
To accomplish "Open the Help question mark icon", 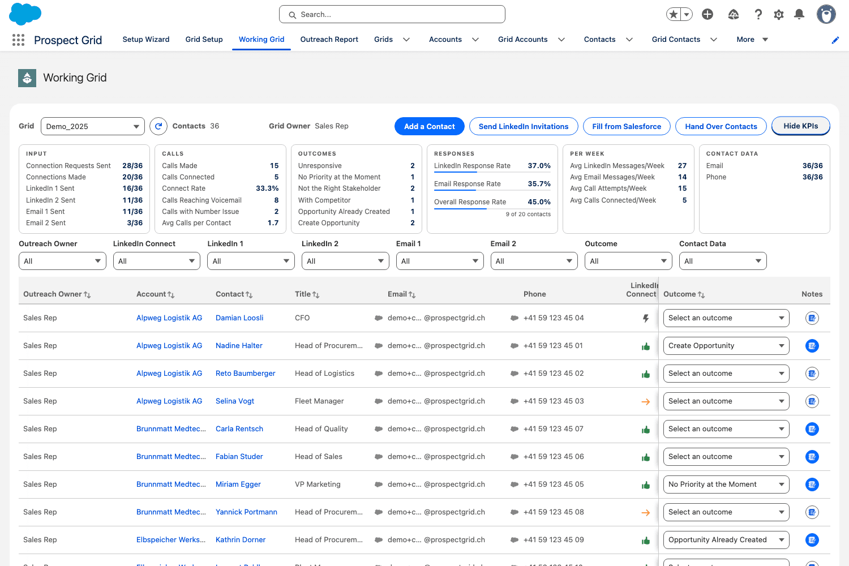I will pos(758,14).
